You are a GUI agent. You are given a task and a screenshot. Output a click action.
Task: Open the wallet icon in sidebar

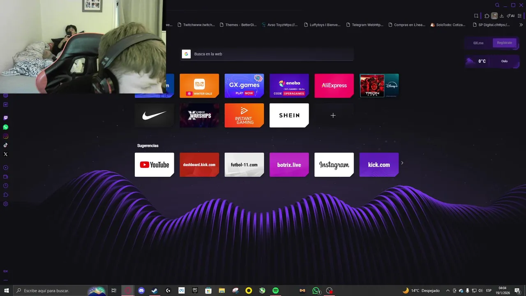[5, 177]
